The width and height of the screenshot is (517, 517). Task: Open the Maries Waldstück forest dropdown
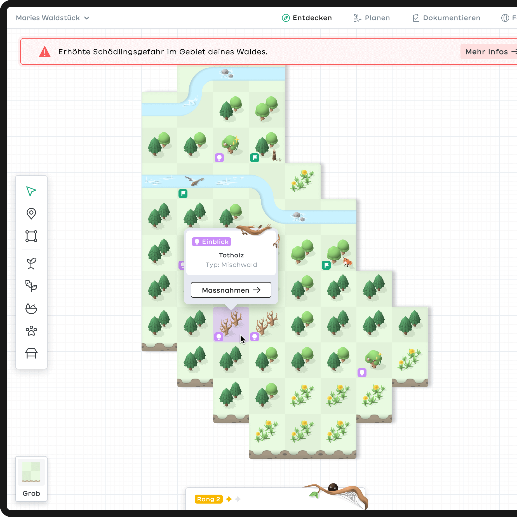pos(53,18)
